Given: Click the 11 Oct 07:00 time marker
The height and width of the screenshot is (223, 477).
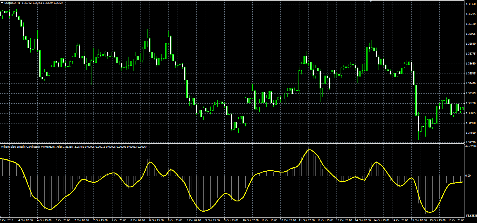Looking at the screenshot, I should (307, 220).
